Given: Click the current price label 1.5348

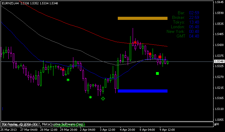Looking at the screenshot, I should point(218,61).
